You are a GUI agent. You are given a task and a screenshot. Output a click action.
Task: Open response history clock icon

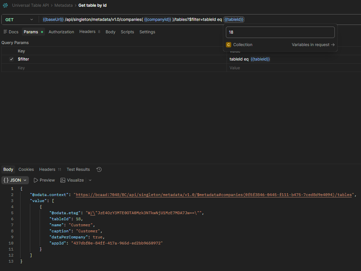pos(99,169)
